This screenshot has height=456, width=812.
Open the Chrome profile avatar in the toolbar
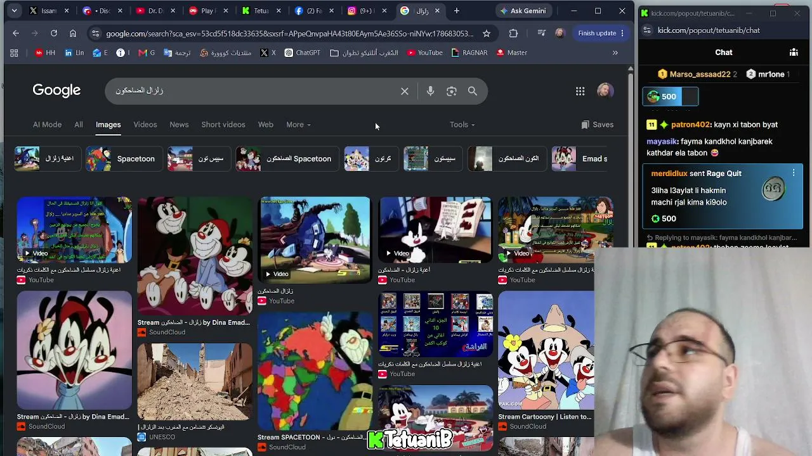pyautogui.click(x=560, y=33)
